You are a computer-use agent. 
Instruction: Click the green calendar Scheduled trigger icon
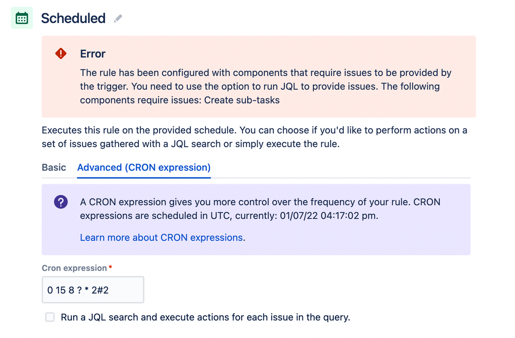coord(22,18)
